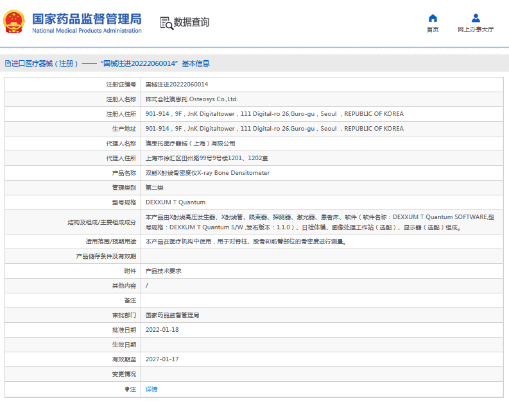
Task: Click the 产品储存条件及有效期 label
Action: 106,256
